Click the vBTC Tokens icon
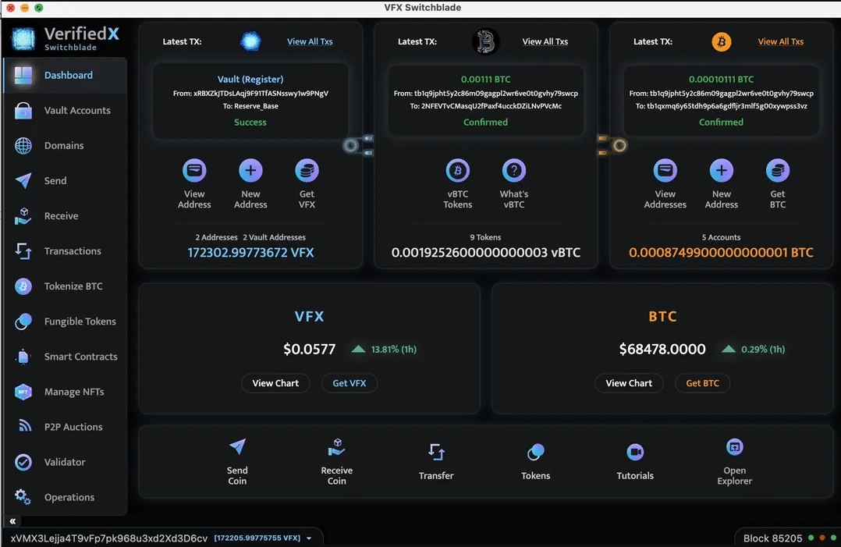The image size is (841, 547). [x=458, y=172]
